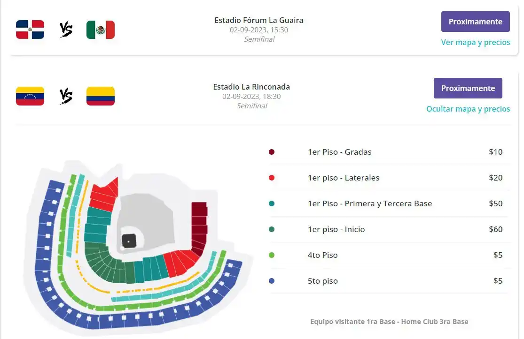Click the Colombia flag icon
The width and height of the screenshot is (524, 339).
point(100,96)
